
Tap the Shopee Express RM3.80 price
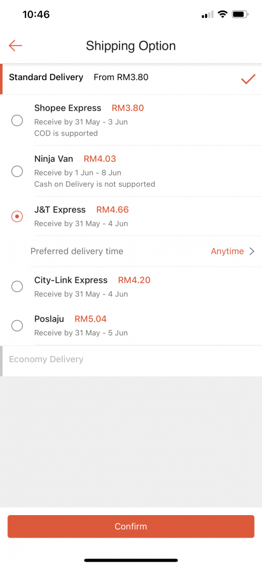point(127,108)
